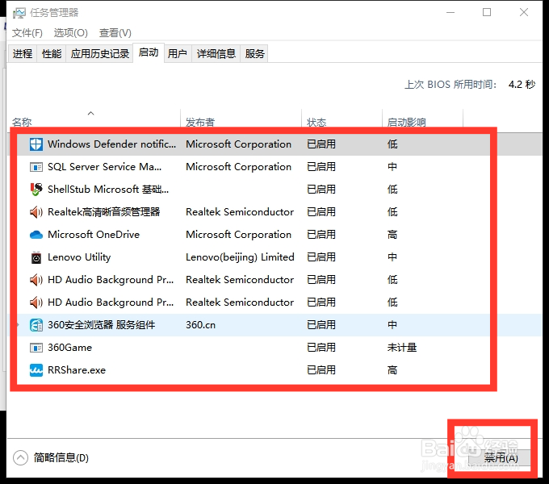Switch to the 服务 tab

coord(254,53)
